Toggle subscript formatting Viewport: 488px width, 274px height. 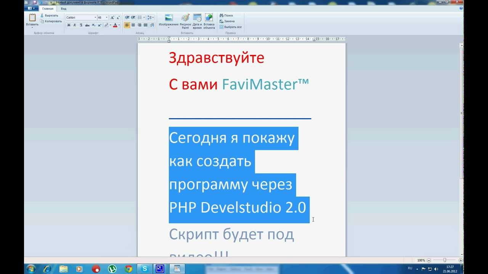coord(93,25)
